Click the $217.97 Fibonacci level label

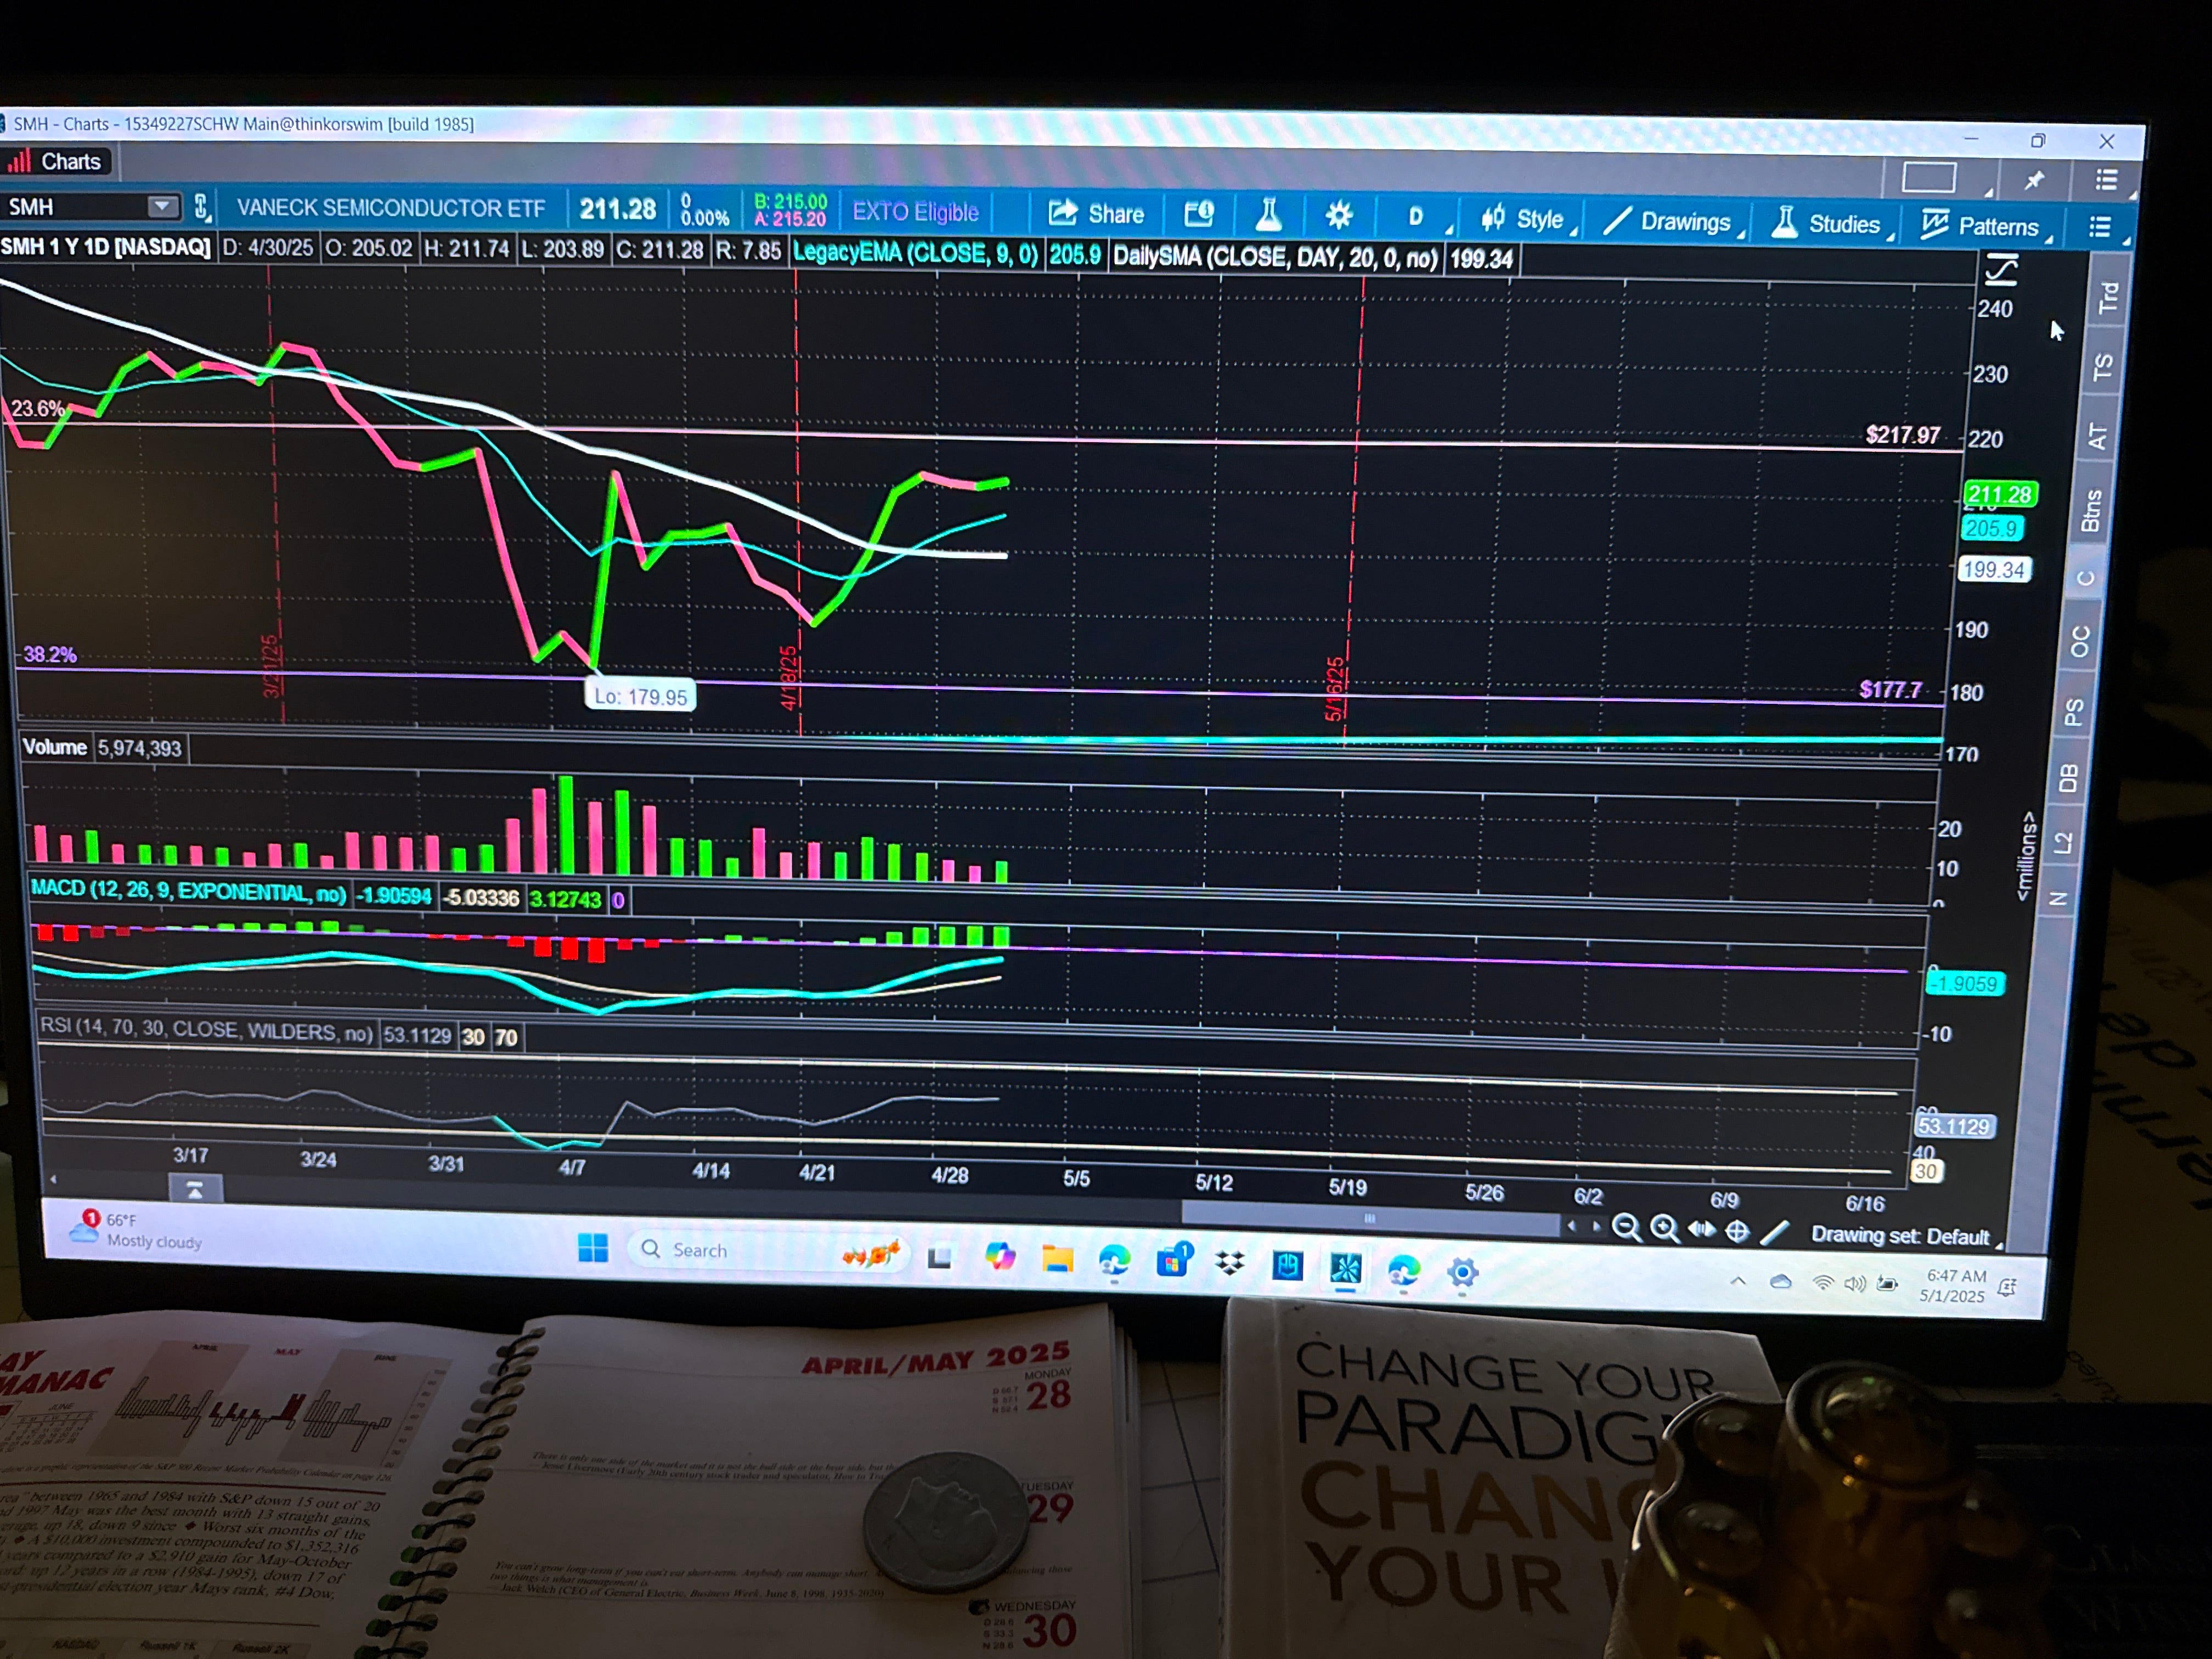click(x=1903, y=435)
